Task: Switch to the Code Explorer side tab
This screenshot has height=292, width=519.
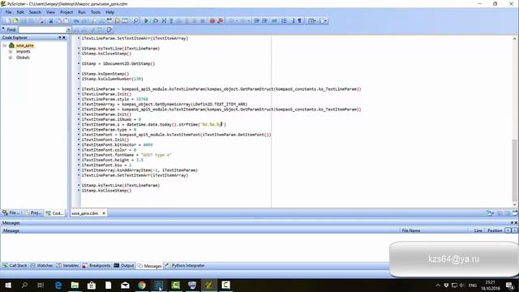Action: point(54,213)
